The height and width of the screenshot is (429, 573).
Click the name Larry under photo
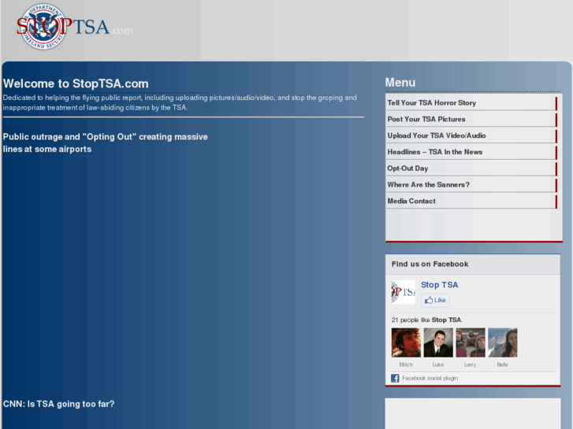[470, 364]
